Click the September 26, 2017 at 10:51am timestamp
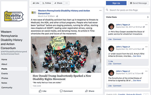This screenshot has height=95, width=151. point(129,27)
